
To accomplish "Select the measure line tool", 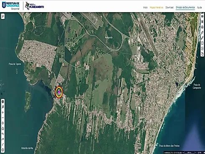I will (x=3, y=144).
